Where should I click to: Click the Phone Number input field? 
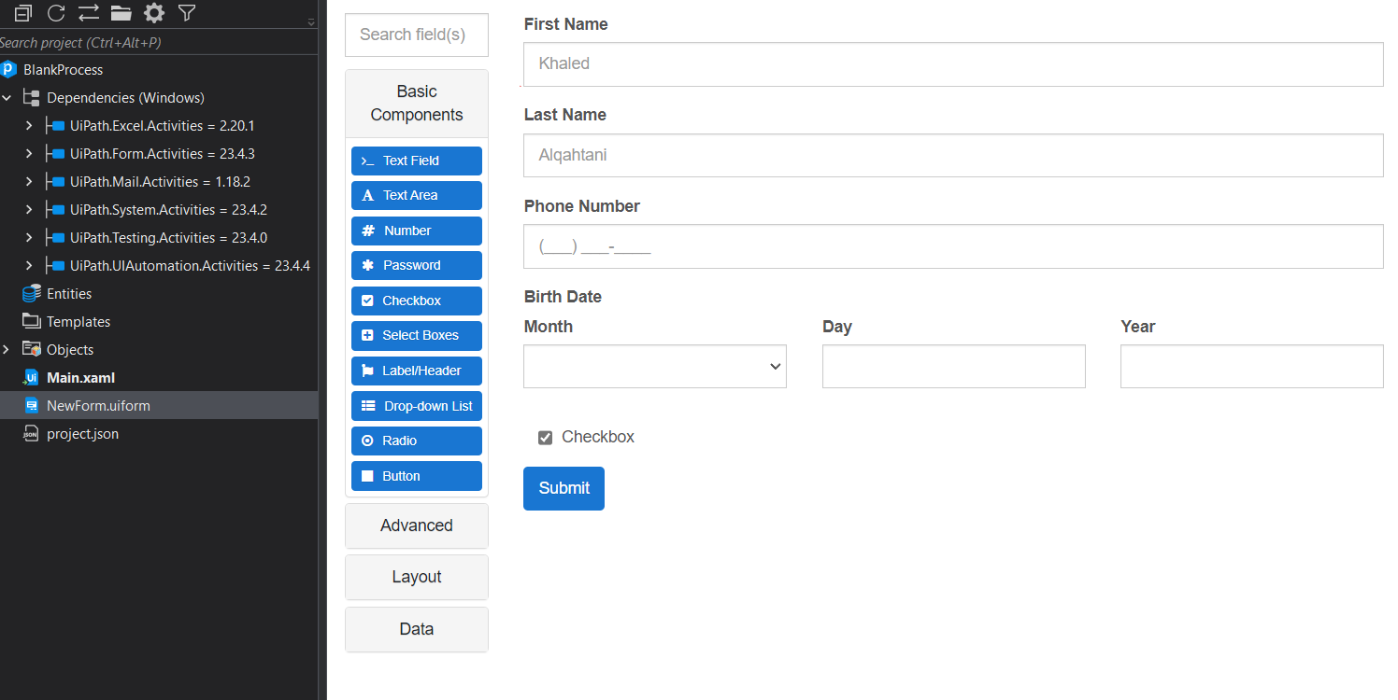pyautogui.click(x=952, y=246)
